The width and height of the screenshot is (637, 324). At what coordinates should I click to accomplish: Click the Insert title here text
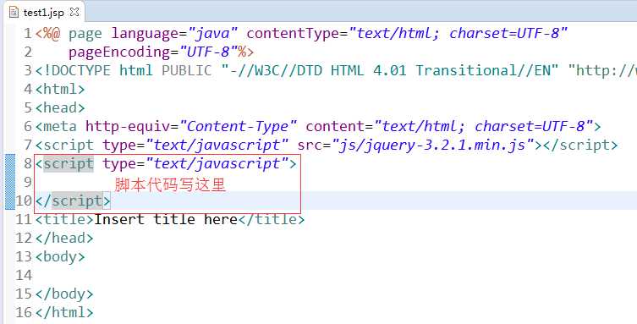coord(165,220)
